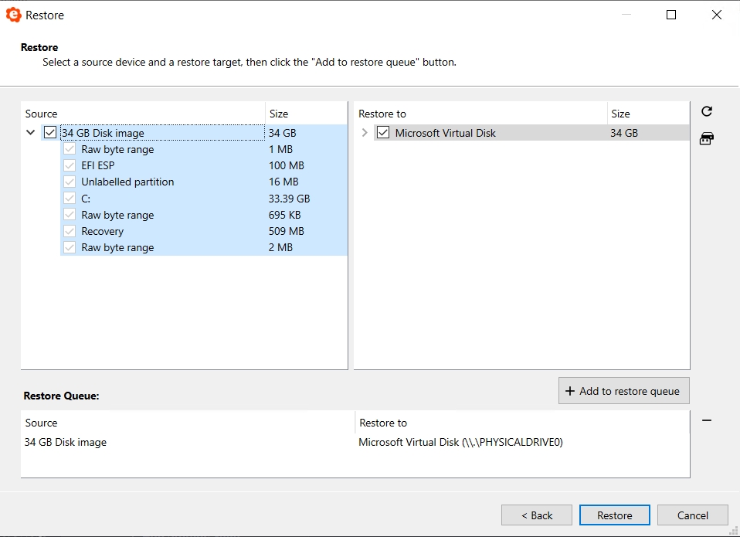Click Add to restore queue
740x537 pixels.
[x=624, y=391]
